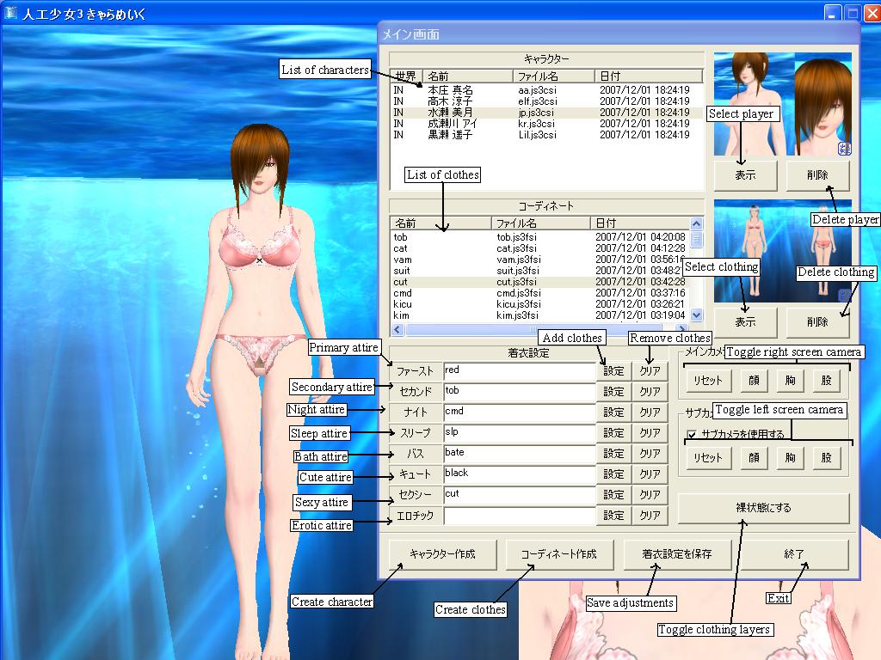Click the small icon on clothing preview corner
Viewport: 881px width, 660px height.
point(844,296)
